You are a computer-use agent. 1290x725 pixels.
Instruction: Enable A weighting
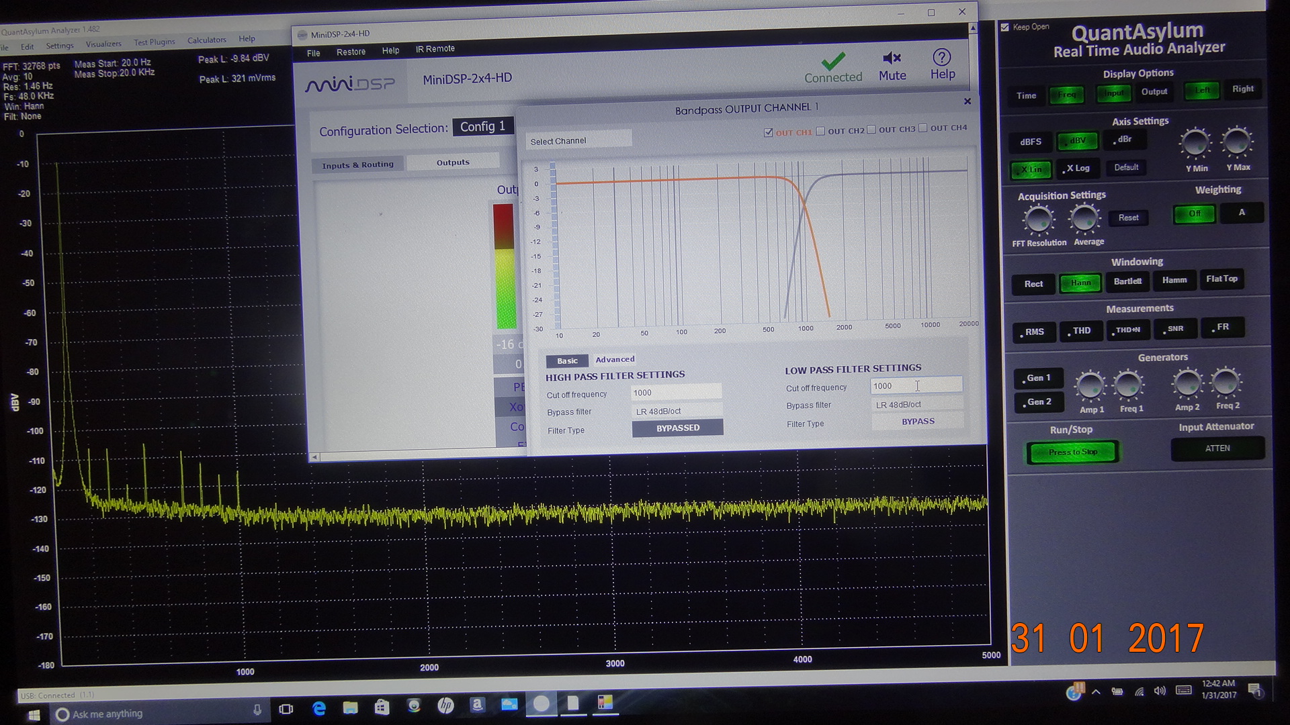point(1242,212)
